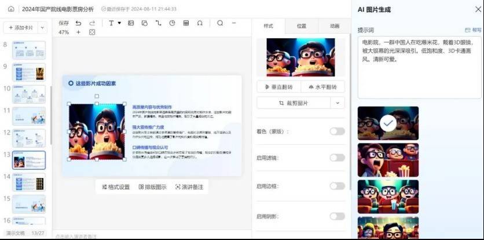Insert a table from toolbar
This screenshot has width=484, height=240.
[x=186, y=23]
